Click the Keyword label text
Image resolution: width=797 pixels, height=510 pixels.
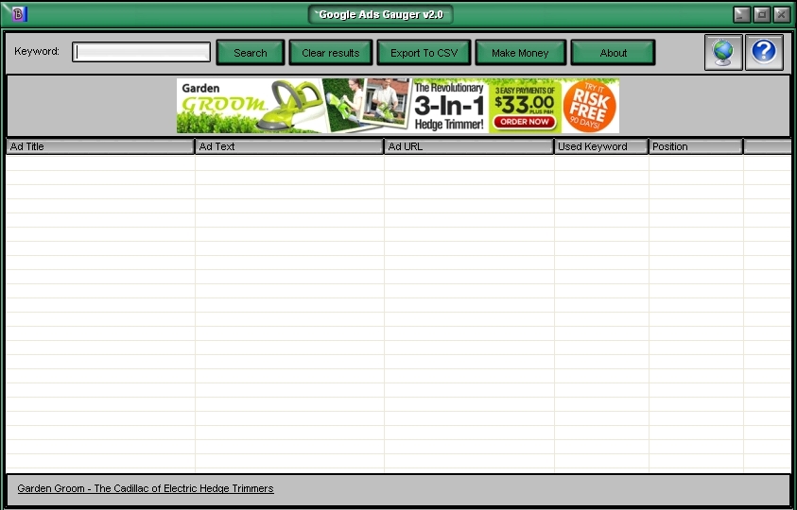[37, 51]
